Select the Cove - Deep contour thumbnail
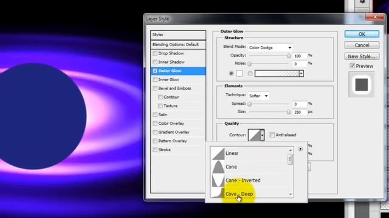This screenshot has width=389, height=218. click(218, 193)
